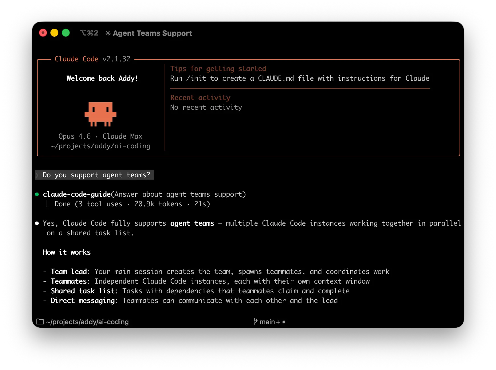This screenshot has width=496, height=370.
Task: Click the How it works heading
Action: (x=66, y=252)
